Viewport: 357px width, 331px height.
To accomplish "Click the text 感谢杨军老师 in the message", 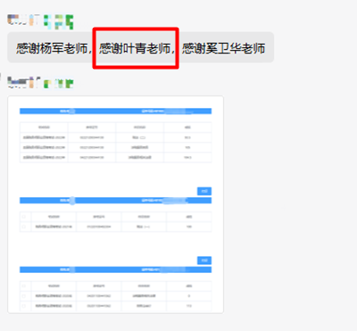I will (52, 48).
